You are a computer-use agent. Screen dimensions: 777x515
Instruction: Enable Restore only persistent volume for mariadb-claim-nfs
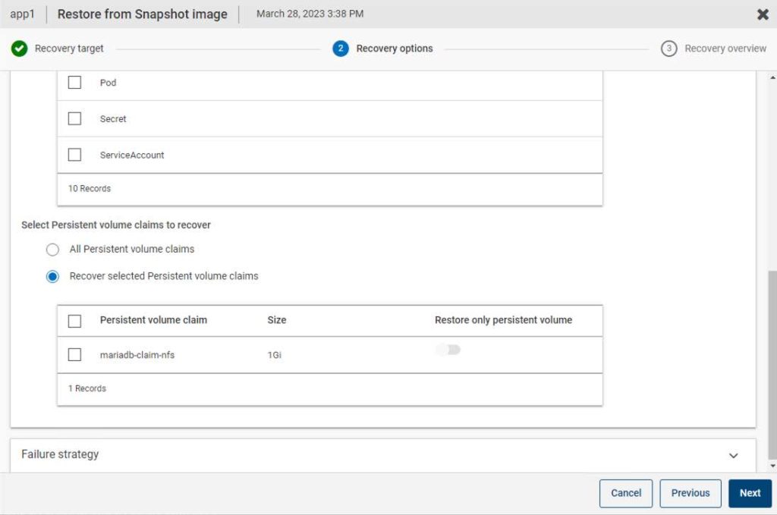pos(447,349)
